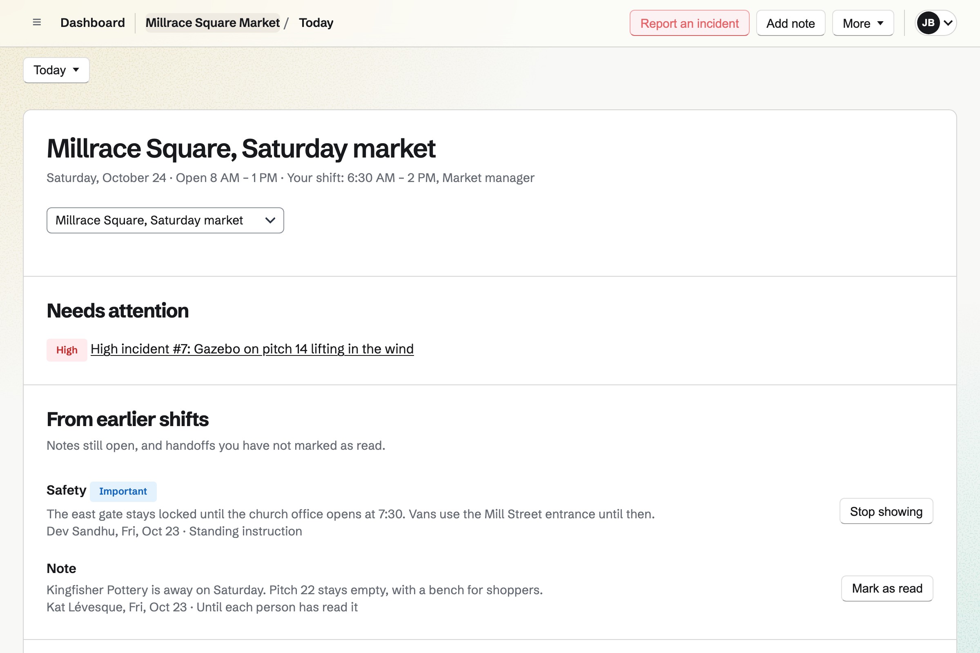
Task: Click Dev Sandhu, Fri, Oct 23 byline
Action: click(174, 531)
